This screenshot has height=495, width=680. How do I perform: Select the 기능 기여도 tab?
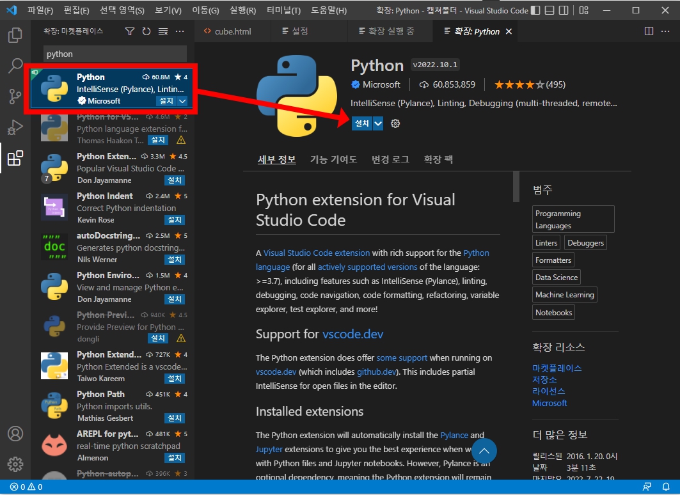(x=333, y=159)
